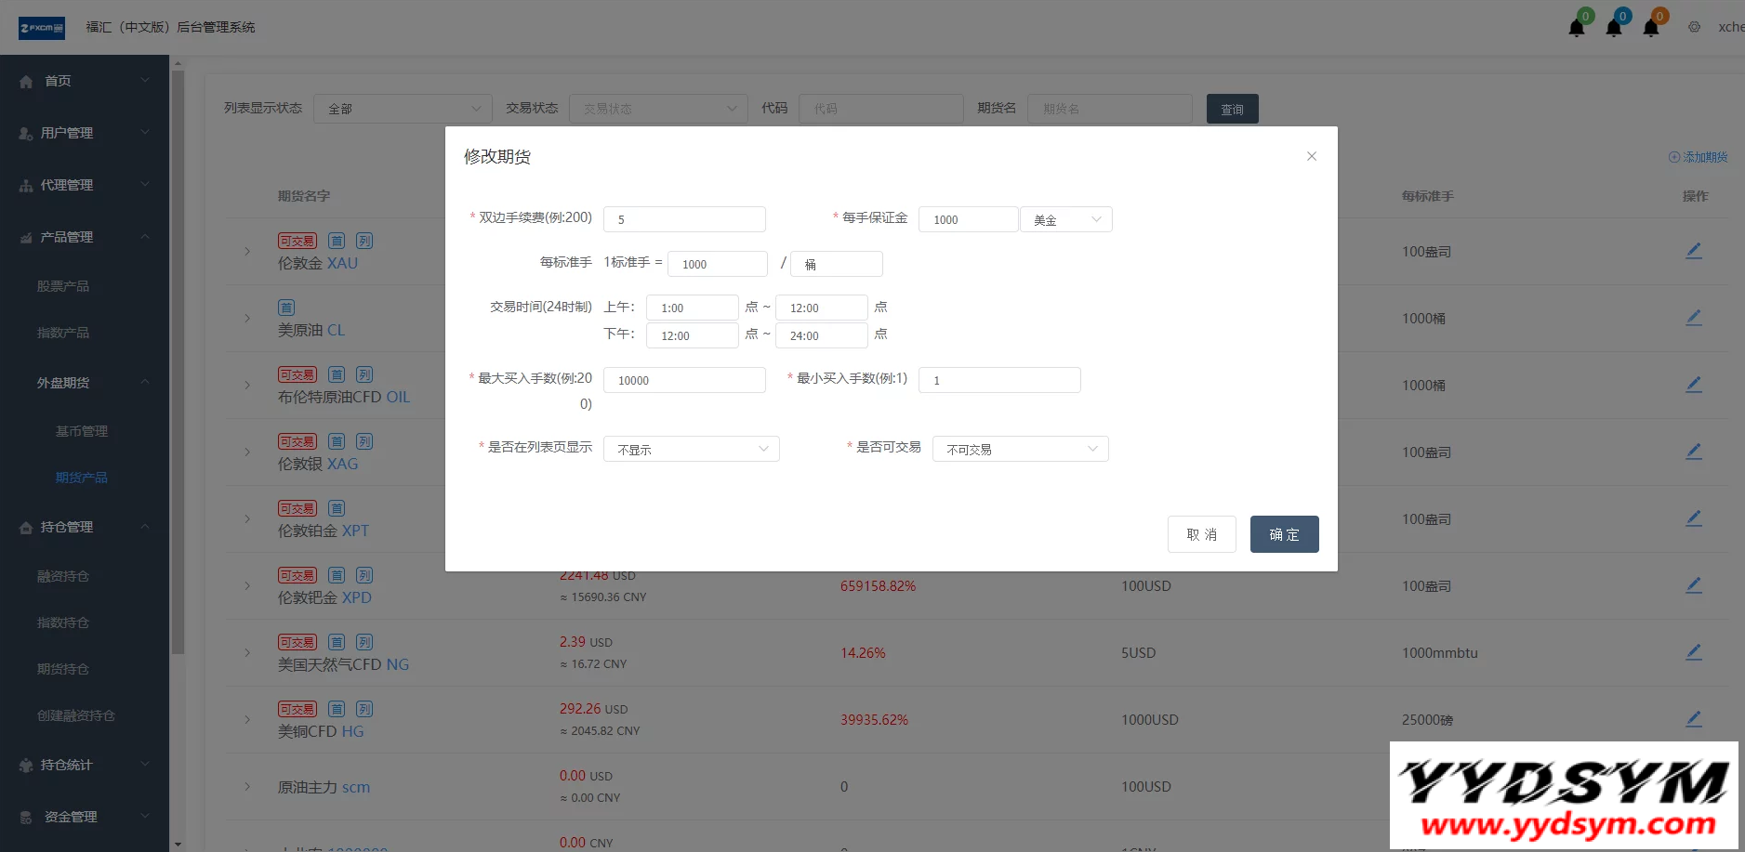Screen dimensions: 1745x852
Task: Click the blue-badge notification bell
Action: point(1614,27)
